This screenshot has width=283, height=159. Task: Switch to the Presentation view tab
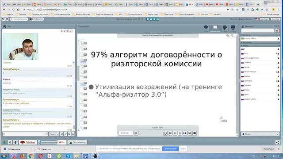(215, 29)
